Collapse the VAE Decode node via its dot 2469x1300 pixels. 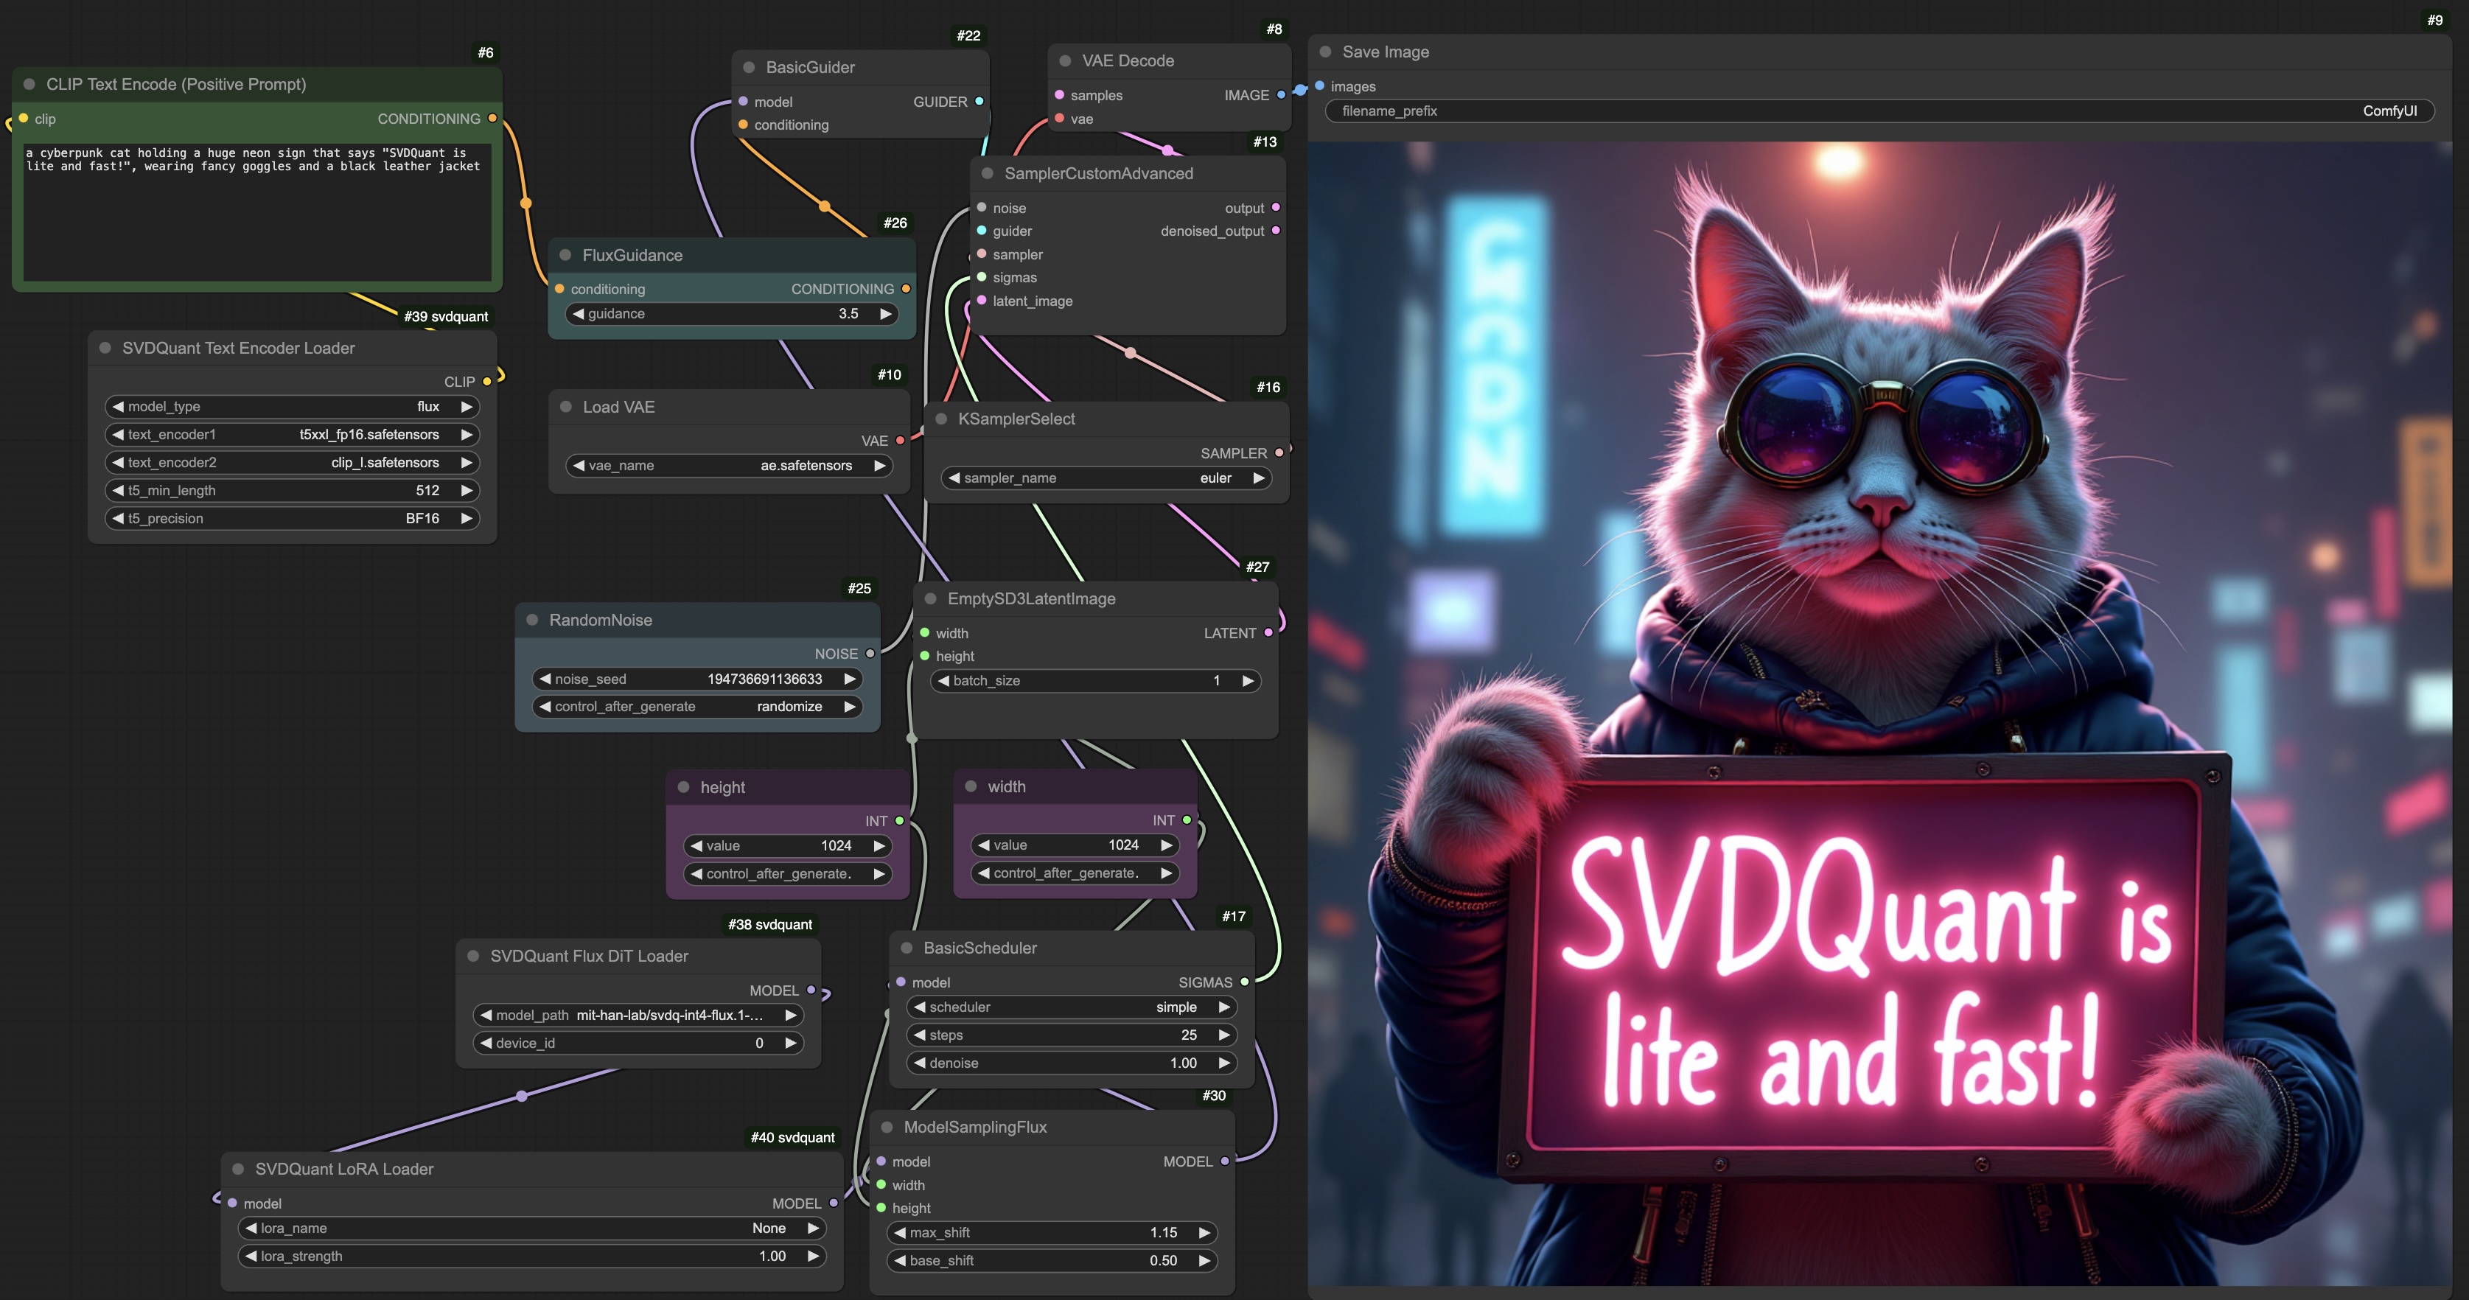[x=1065, y=60]
